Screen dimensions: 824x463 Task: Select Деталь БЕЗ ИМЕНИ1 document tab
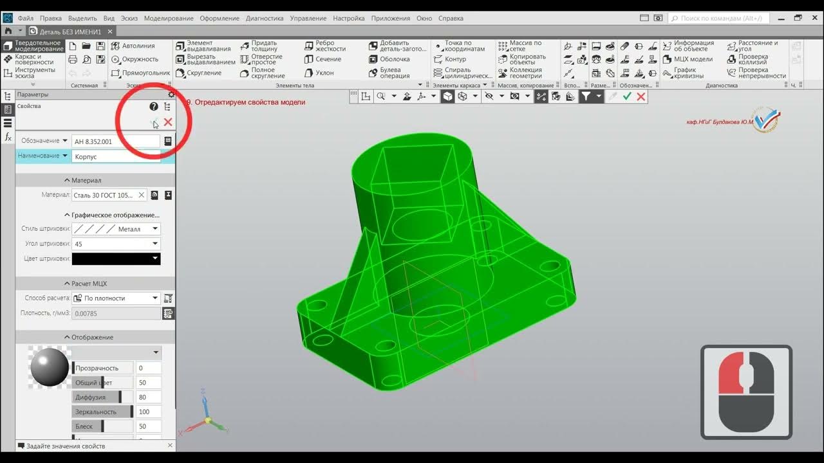pos(70,32)
